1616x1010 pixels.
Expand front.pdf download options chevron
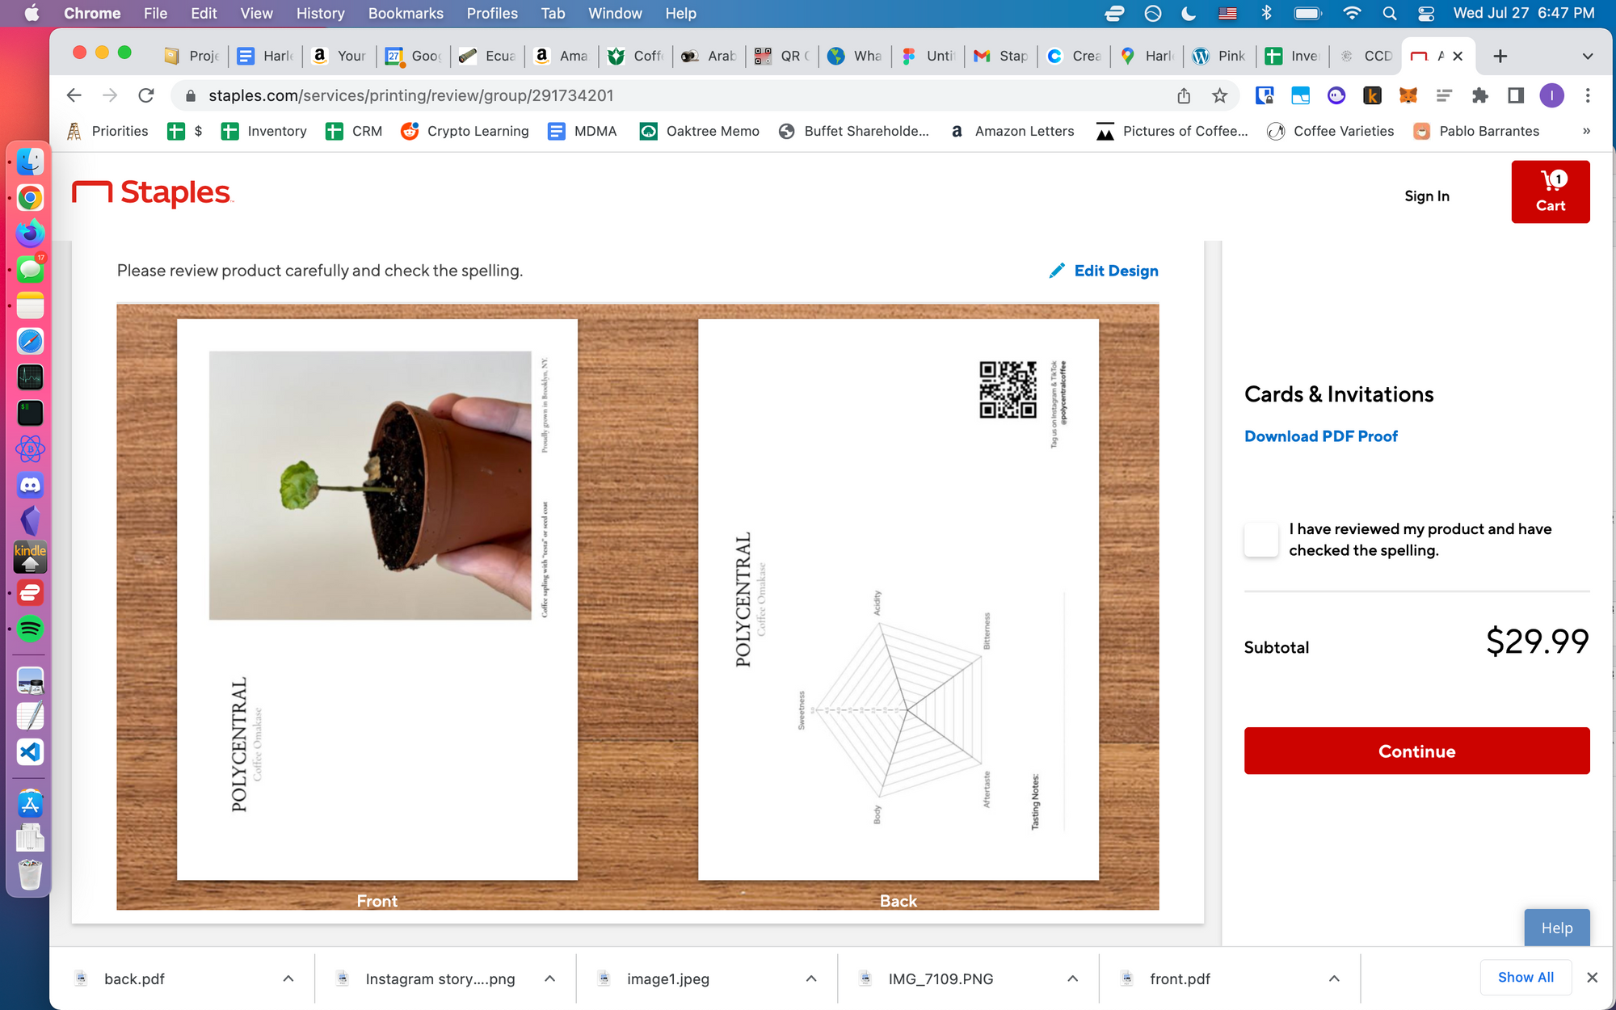click(1334, 978)
